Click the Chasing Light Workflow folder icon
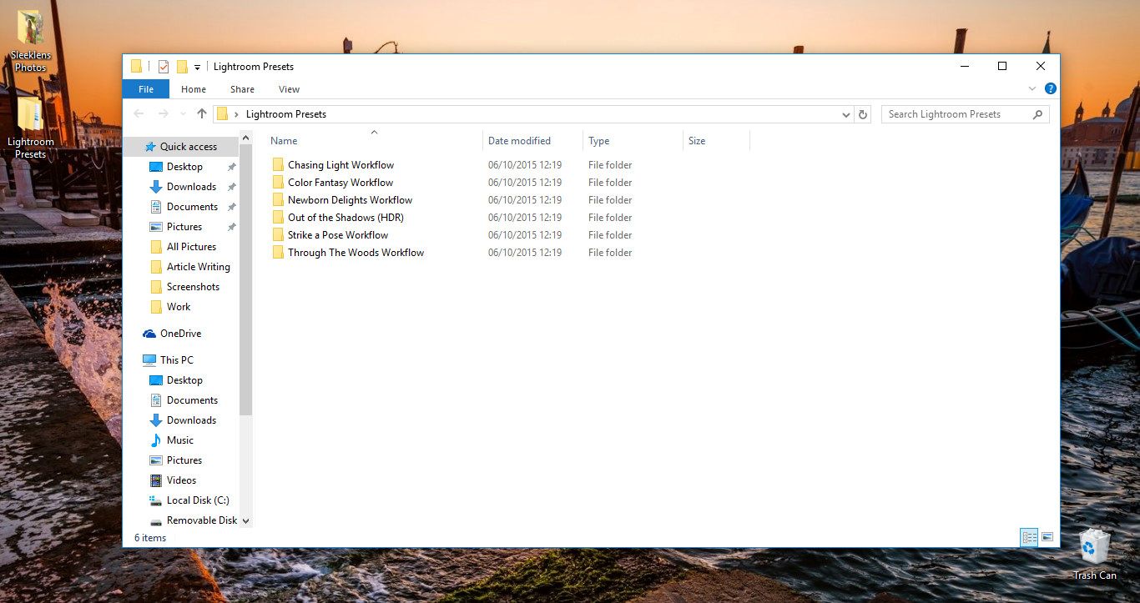 click(x=278, y=165)
